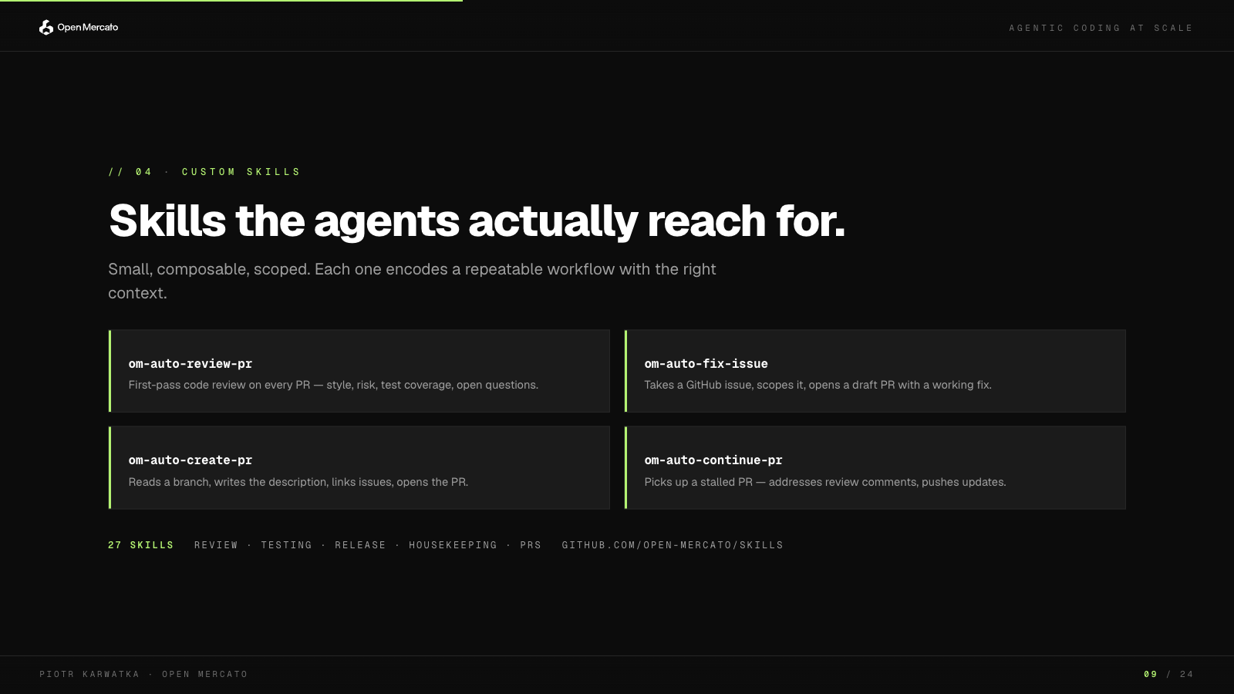
Task: Click the Open Mercato logo icon
Action: tap(46, 27)
